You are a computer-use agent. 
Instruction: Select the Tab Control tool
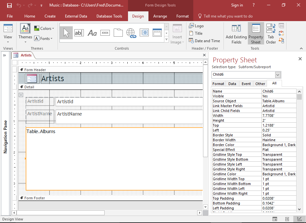[118, 33]
